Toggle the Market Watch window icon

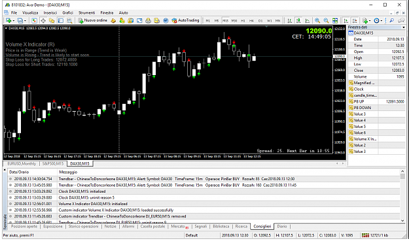pos(34,20)
